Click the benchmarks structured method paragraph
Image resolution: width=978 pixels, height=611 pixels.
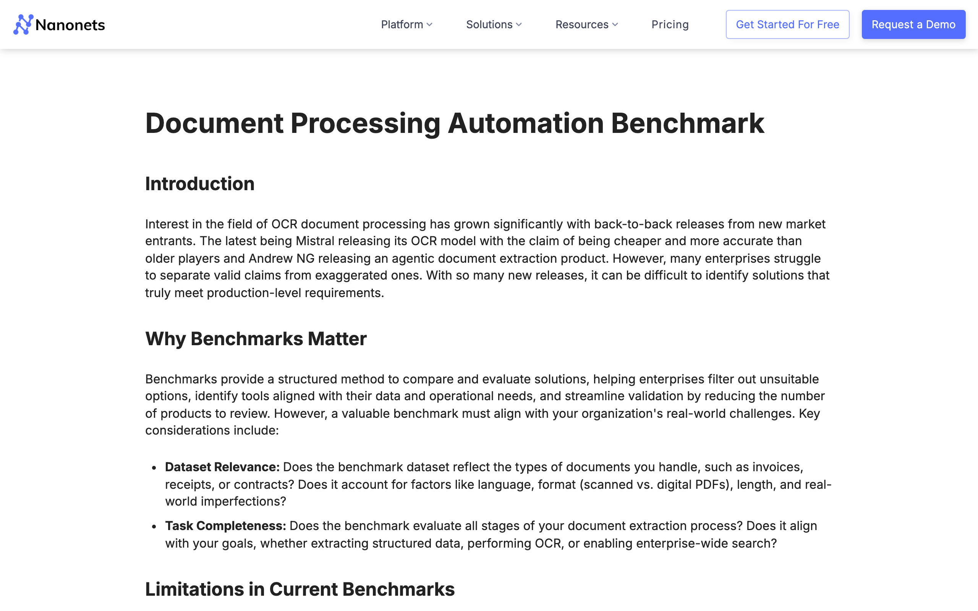point(484,404)
